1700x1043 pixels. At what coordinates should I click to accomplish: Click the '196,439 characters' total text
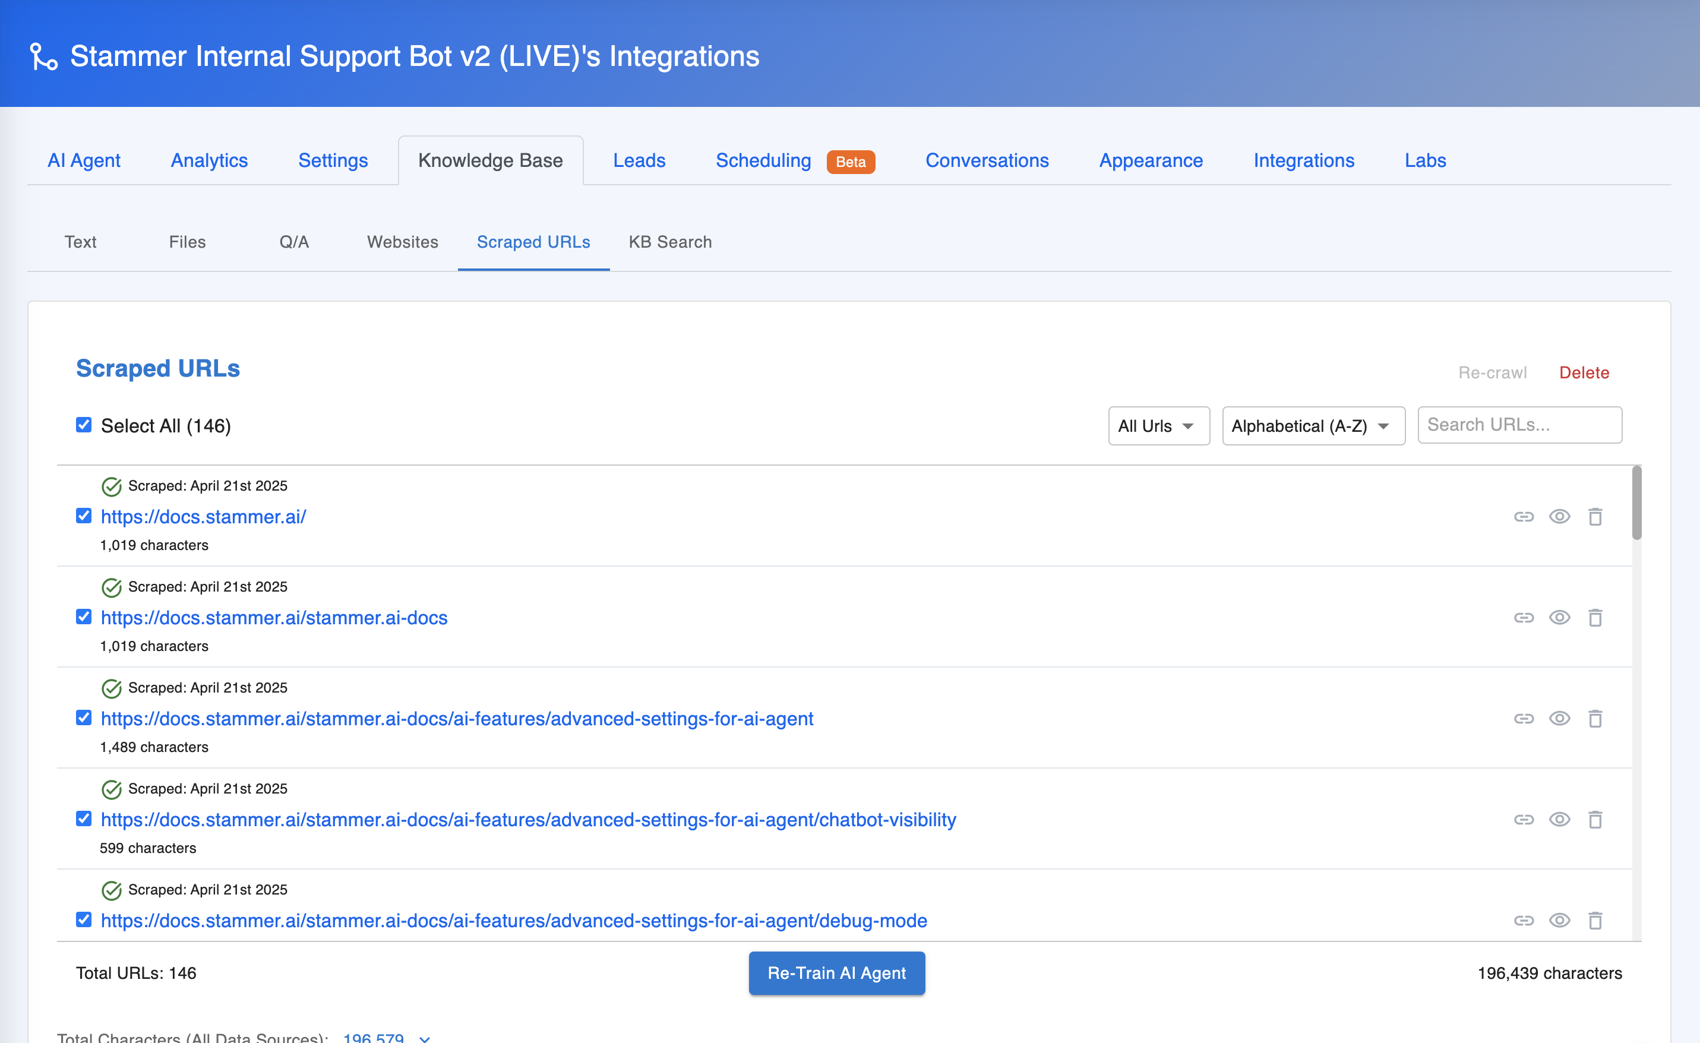1549,973
